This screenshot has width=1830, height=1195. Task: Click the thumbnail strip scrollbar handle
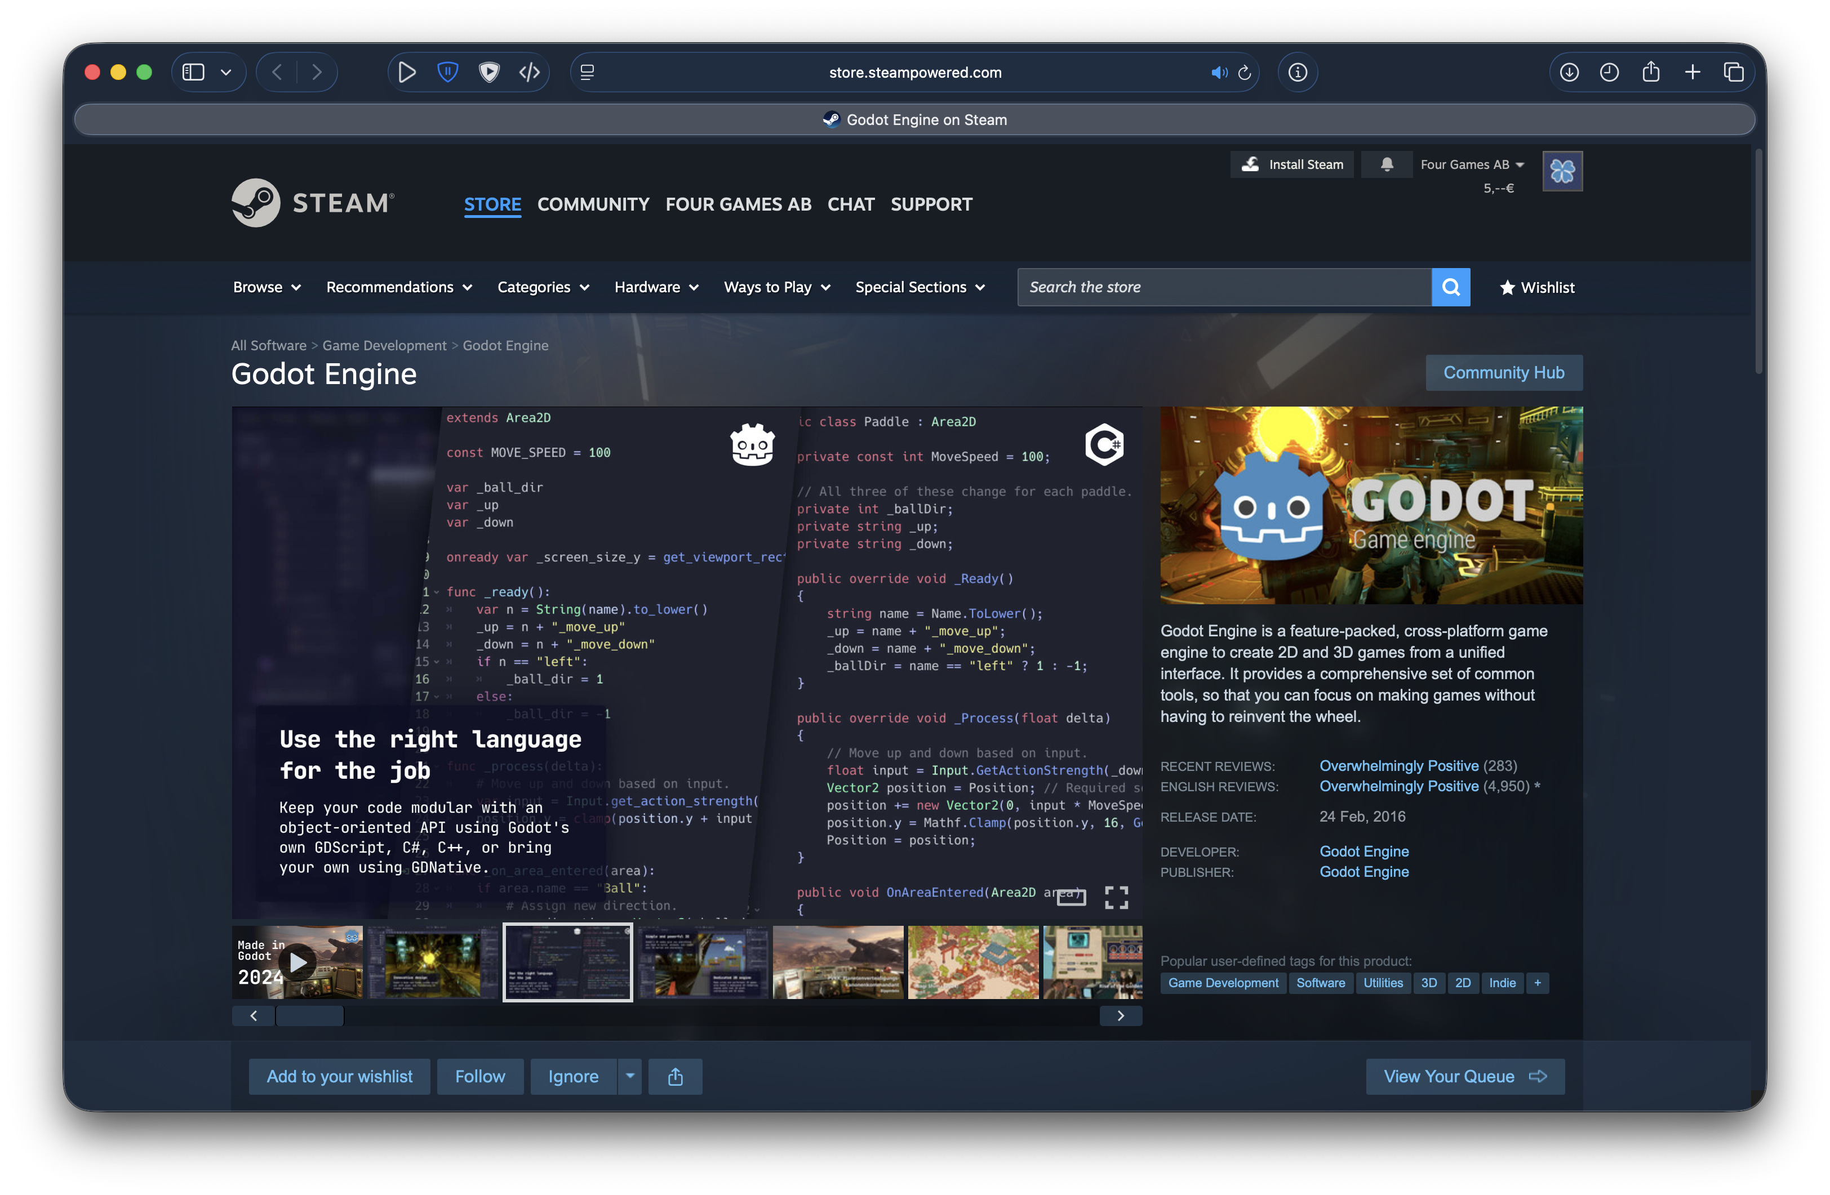point(310,1016)
